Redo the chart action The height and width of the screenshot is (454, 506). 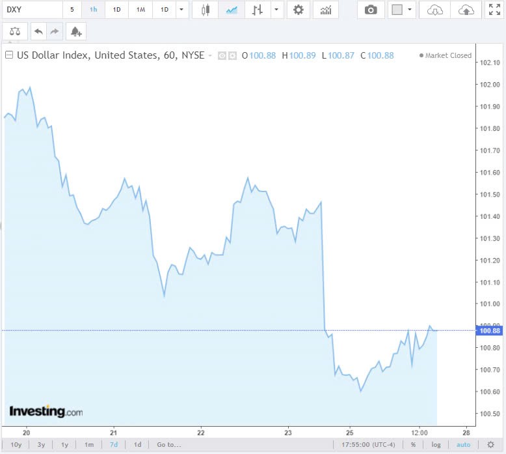click(55, 31)
